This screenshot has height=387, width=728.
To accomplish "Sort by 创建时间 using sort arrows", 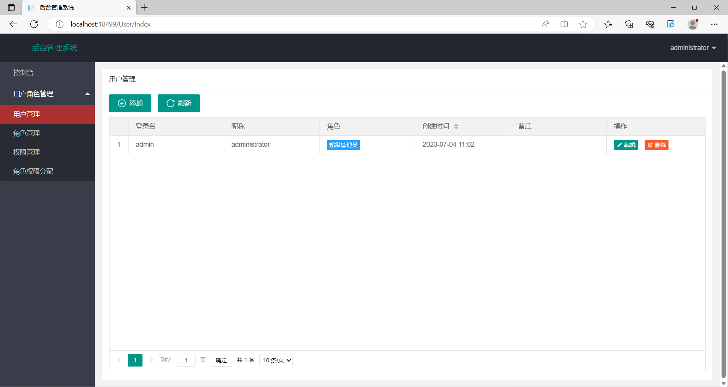I will (x=456, y=126).
